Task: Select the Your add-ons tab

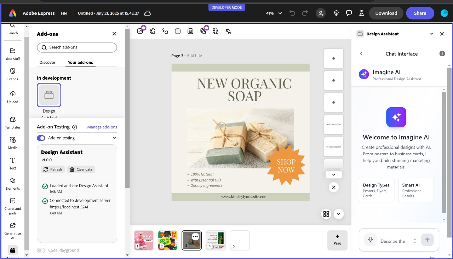Action: pos(80,63)
